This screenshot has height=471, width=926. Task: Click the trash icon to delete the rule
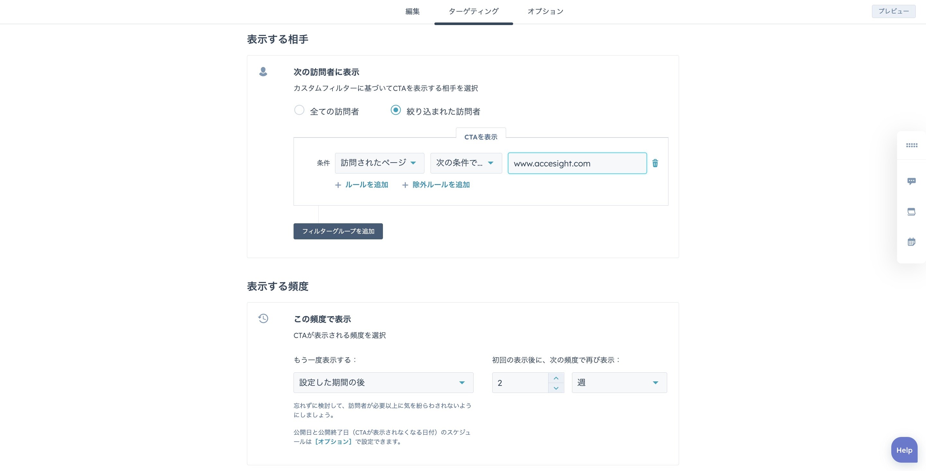(655, 163)
